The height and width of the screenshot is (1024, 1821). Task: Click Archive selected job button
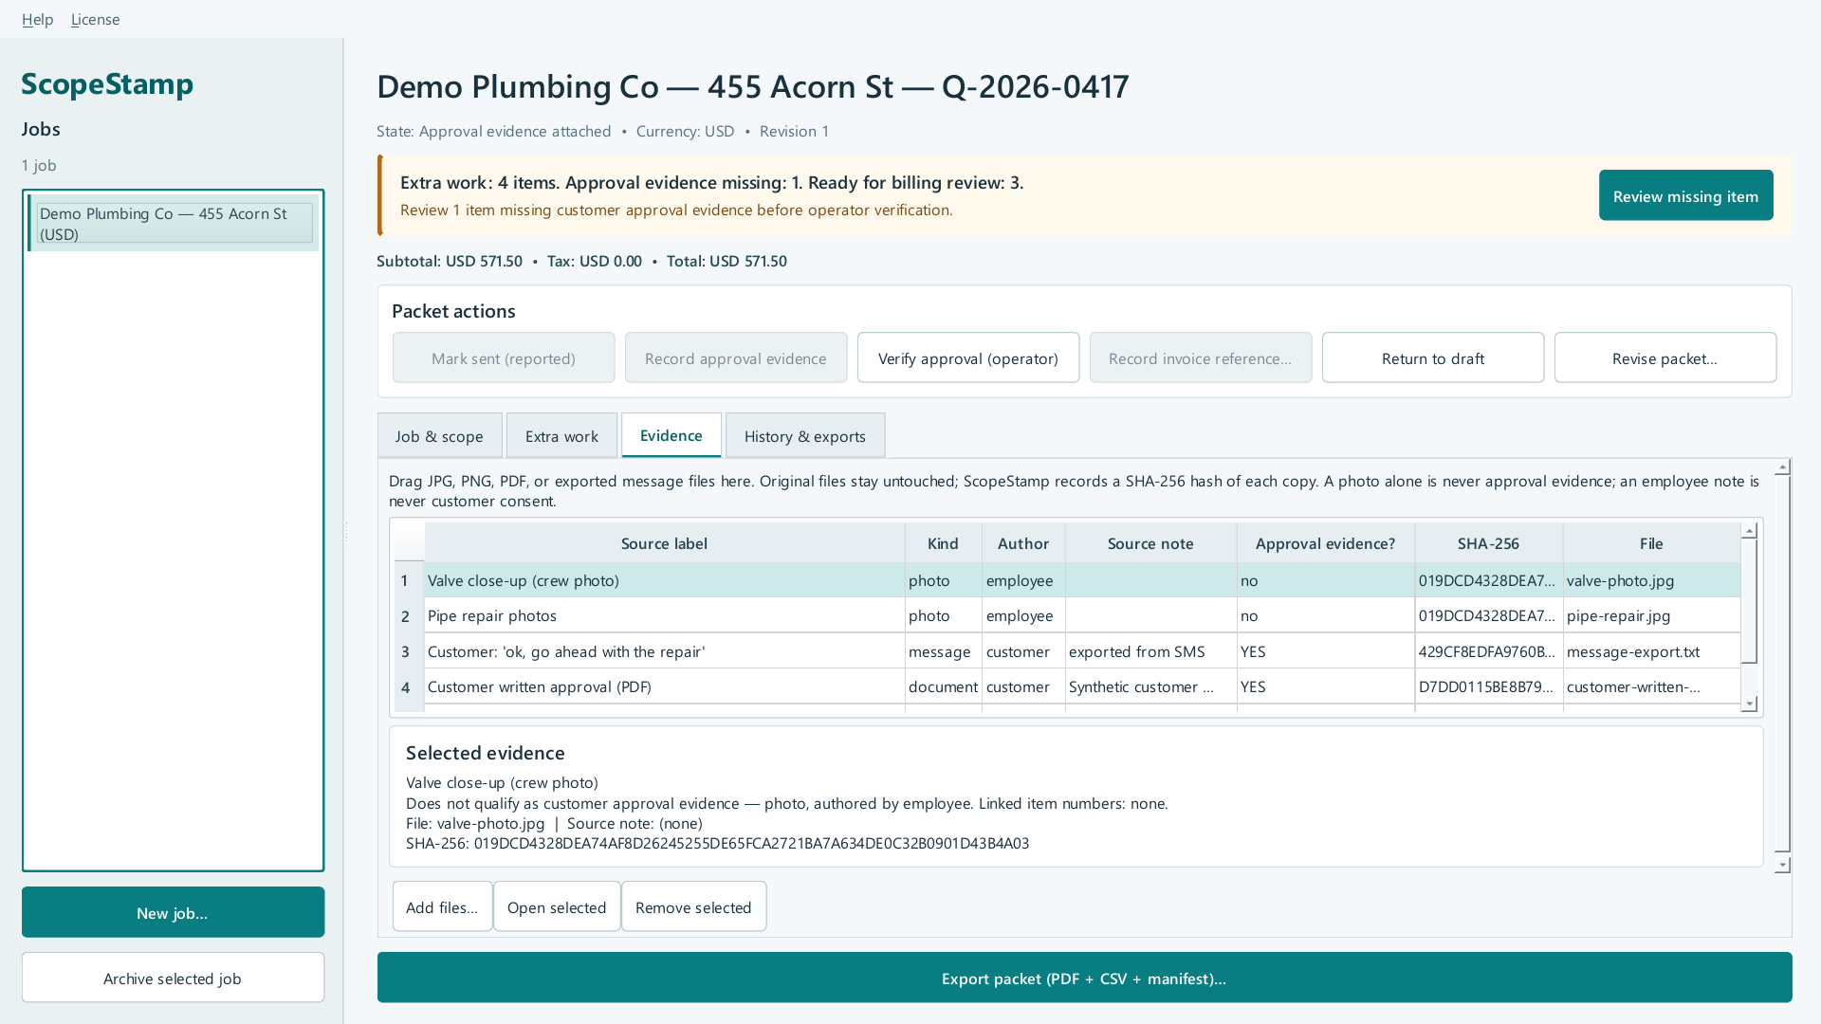[x=173, y=978]
